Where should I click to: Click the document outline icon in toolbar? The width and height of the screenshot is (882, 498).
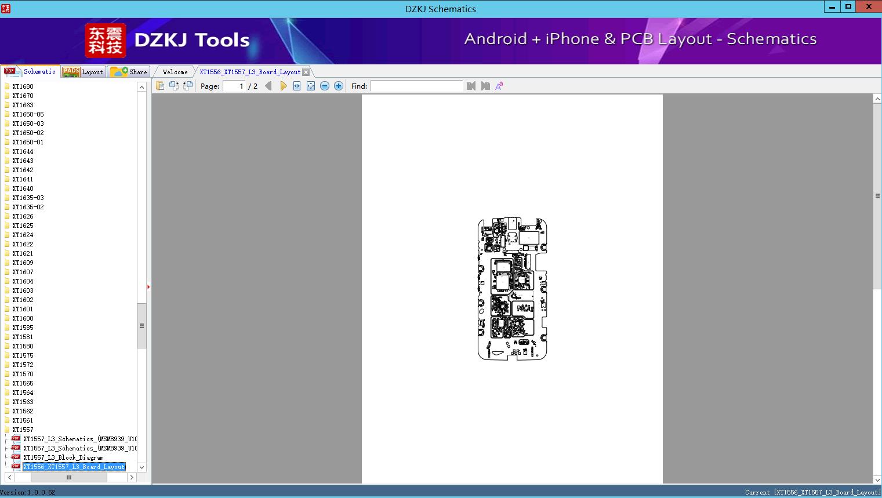tap(159, 86)
